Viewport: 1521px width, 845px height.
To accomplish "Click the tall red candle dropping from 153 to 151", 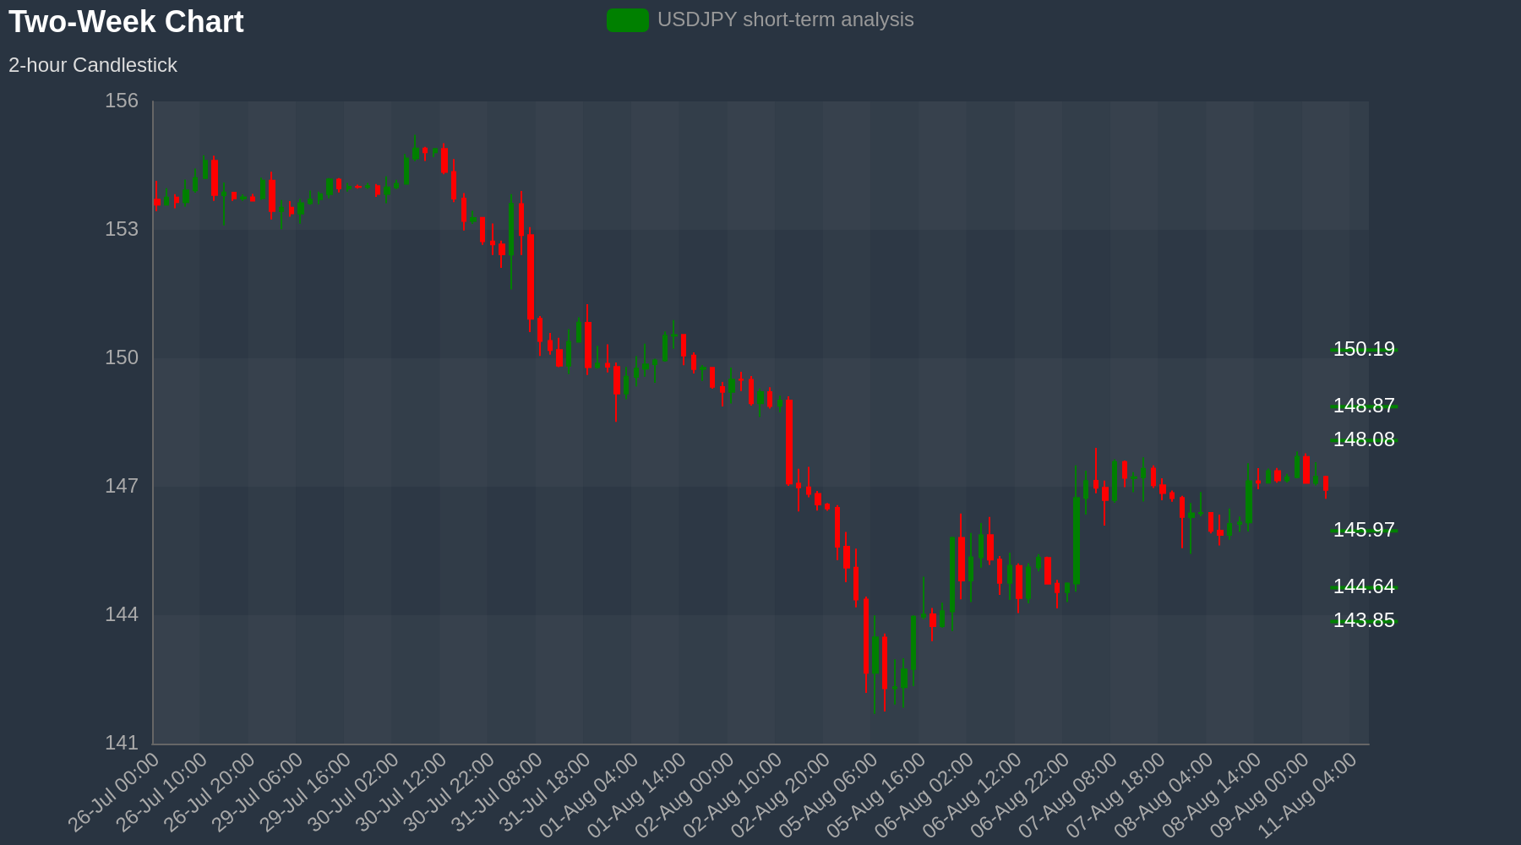I will tap(531, 276).
